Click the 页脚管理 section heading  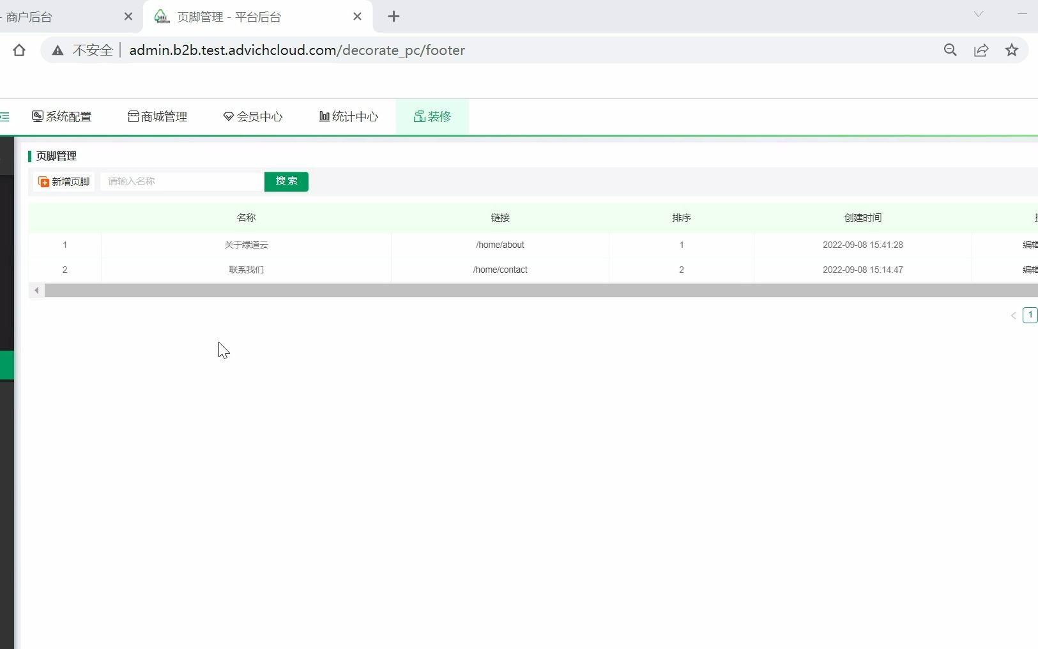click(x=56, y=156)
